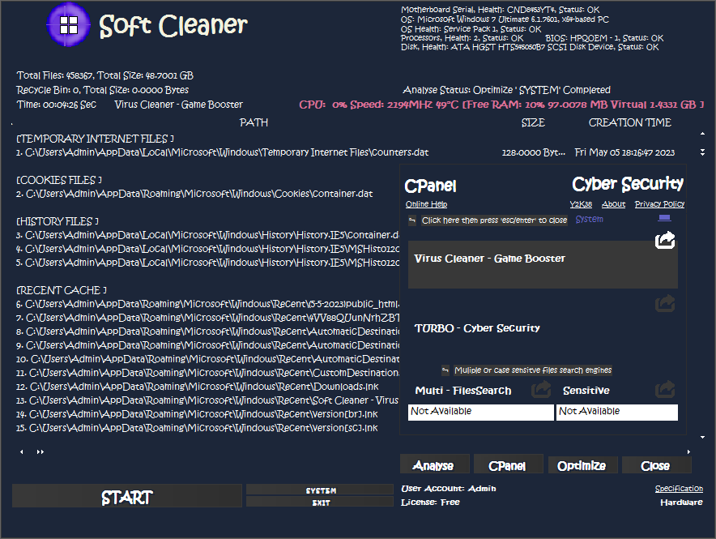The image size is (716, 539).
Task: Select Virus Cleaner - Game Booster panel in CPanel
Action: pos(543,264)
